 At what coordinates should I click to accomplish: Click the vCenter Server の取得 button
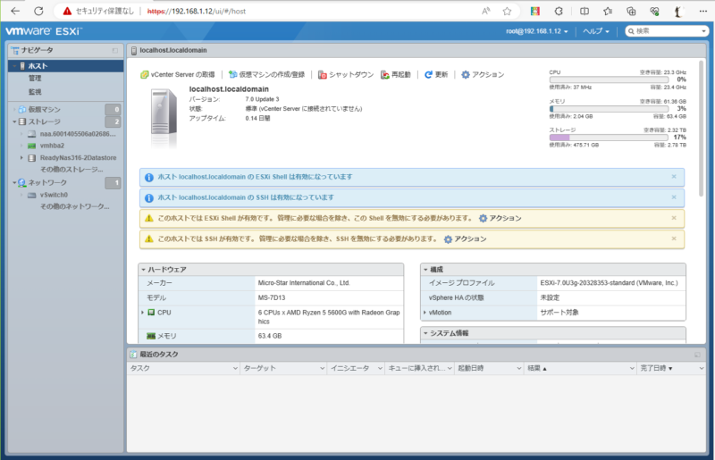[177, 74]
